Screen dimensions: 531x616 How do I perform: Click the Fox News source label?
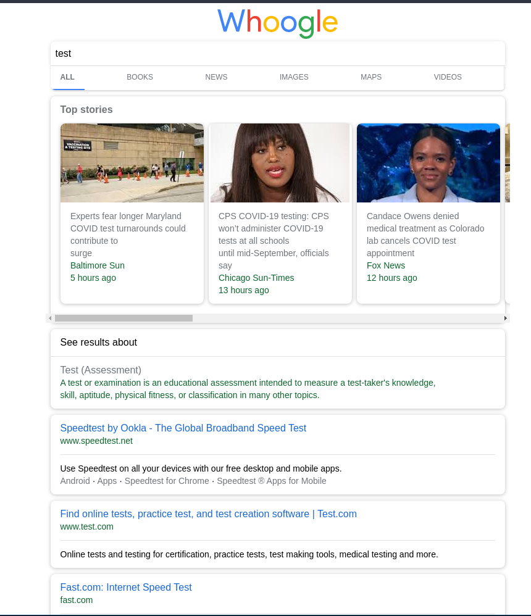[385, 265]
